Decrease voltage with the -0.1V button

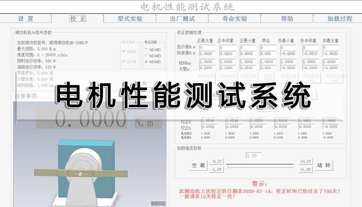217,162
